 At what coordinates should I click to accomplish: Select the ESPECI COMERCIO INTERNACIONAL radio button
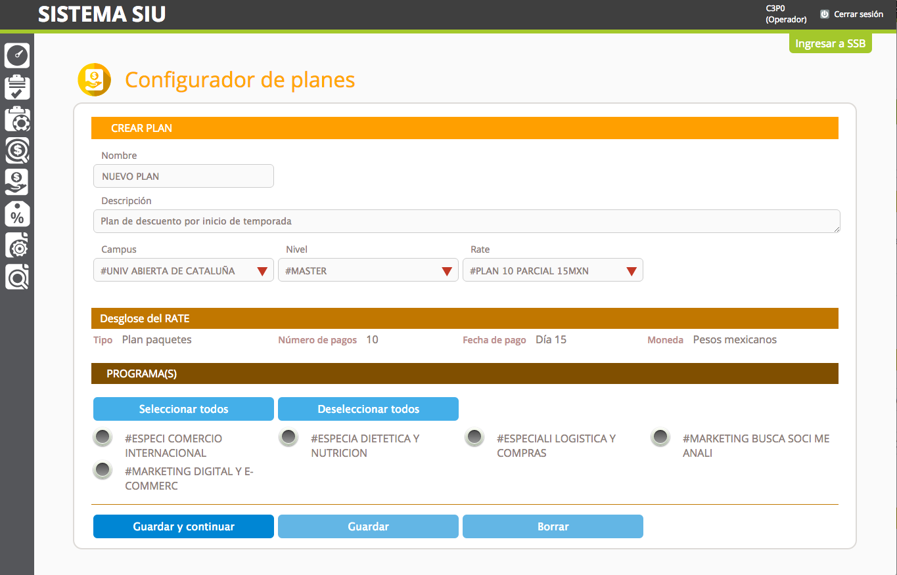tap(103, 438)
